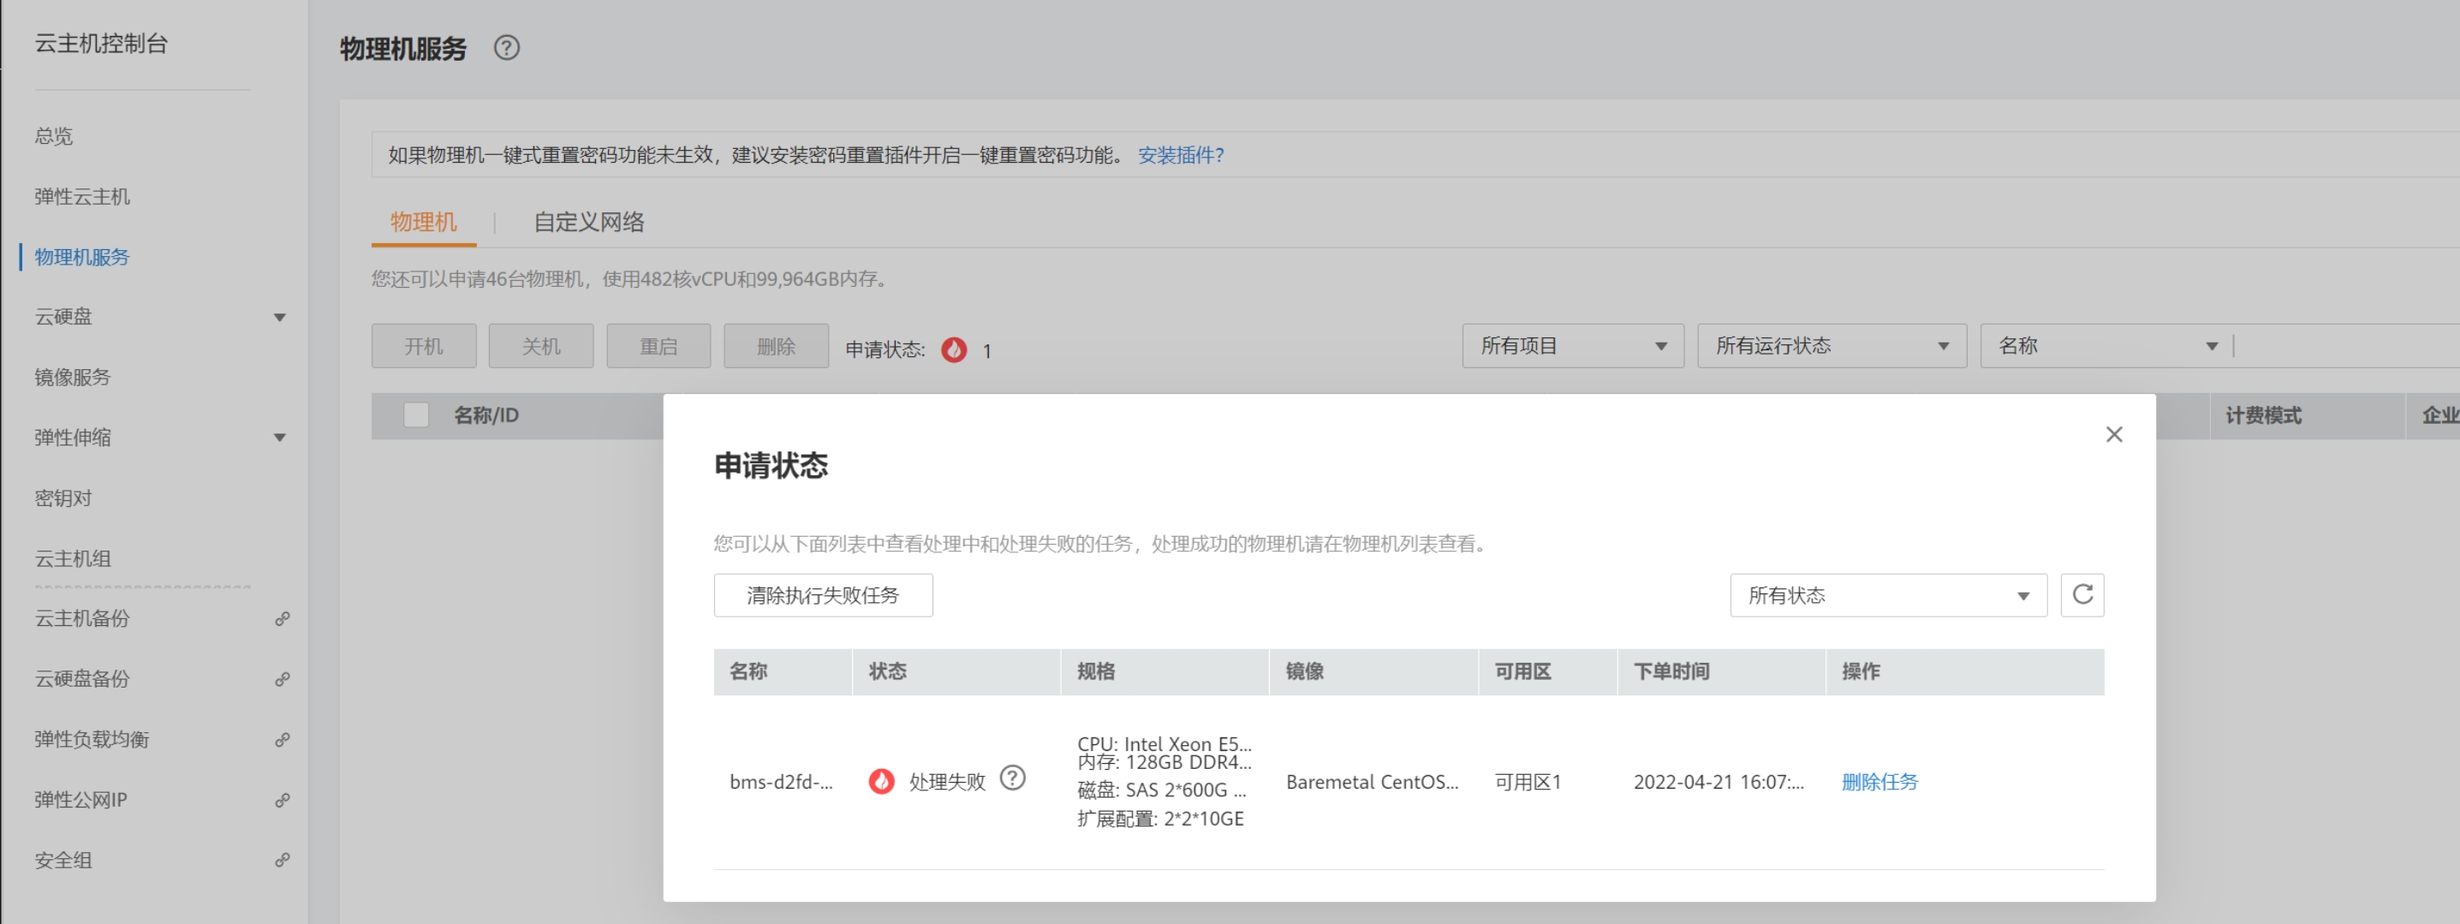Click the 云主机控制台 sidebar title
2460x924 pixels.
[101, 44]
